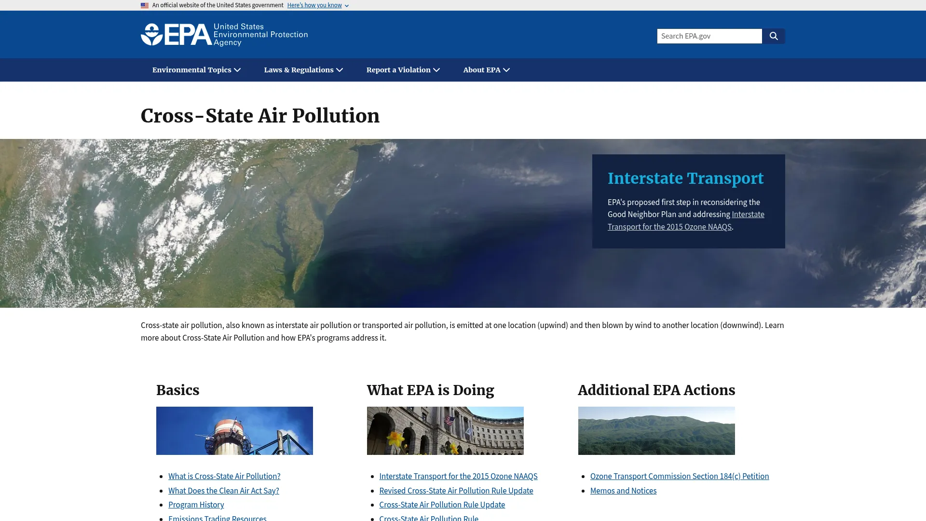
Task: Click the Cross-State Air Pollution page title
Action: [260, 116]
